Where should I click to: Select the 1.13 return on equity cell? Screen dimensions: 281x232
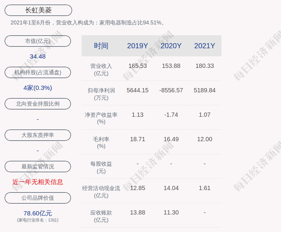pos(137,115)
